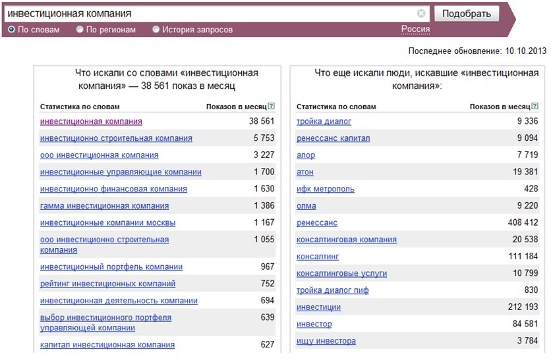Select the '9 336' value for 'тройка диалог'

527,121
